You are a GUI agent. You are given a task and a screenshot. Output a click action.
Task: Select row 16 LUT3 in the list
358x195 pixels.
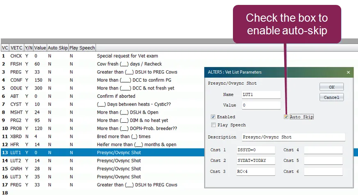102,177
